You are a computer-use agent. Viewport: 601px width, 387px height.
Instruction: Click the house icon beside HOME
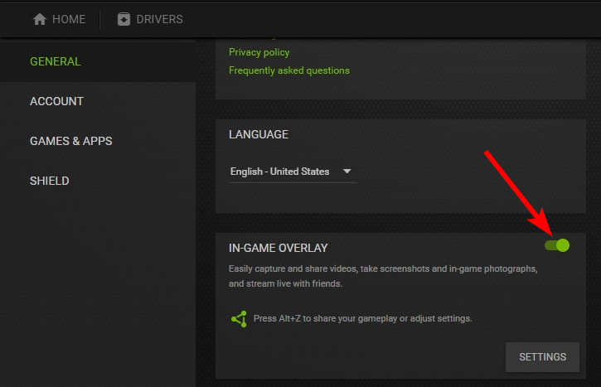[x=40, y=19]
